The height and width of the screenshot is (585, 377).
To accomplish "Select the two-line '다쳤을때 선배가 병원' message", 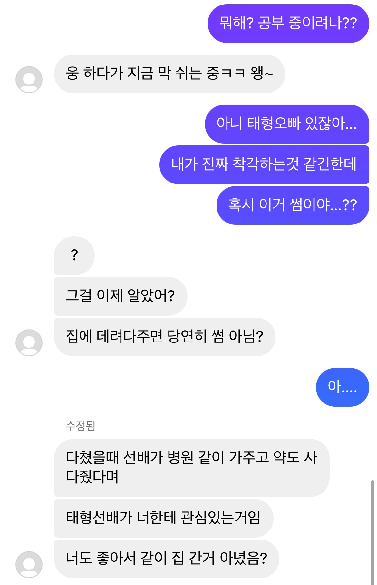I will point(191,467).
